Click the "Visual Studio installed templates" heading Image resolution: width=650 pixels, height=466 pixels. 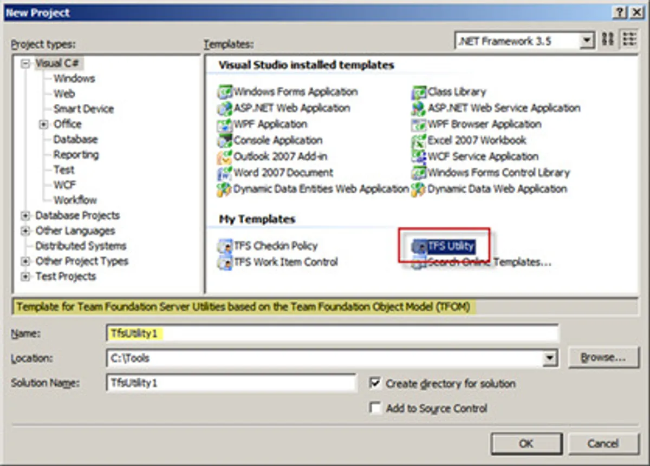pos(306,65)
